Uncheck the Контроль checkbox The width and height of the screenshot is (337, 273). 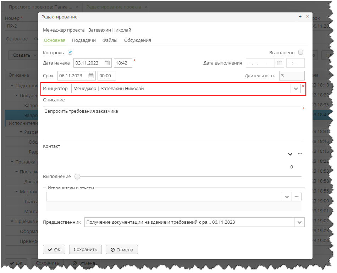(70, 52)
